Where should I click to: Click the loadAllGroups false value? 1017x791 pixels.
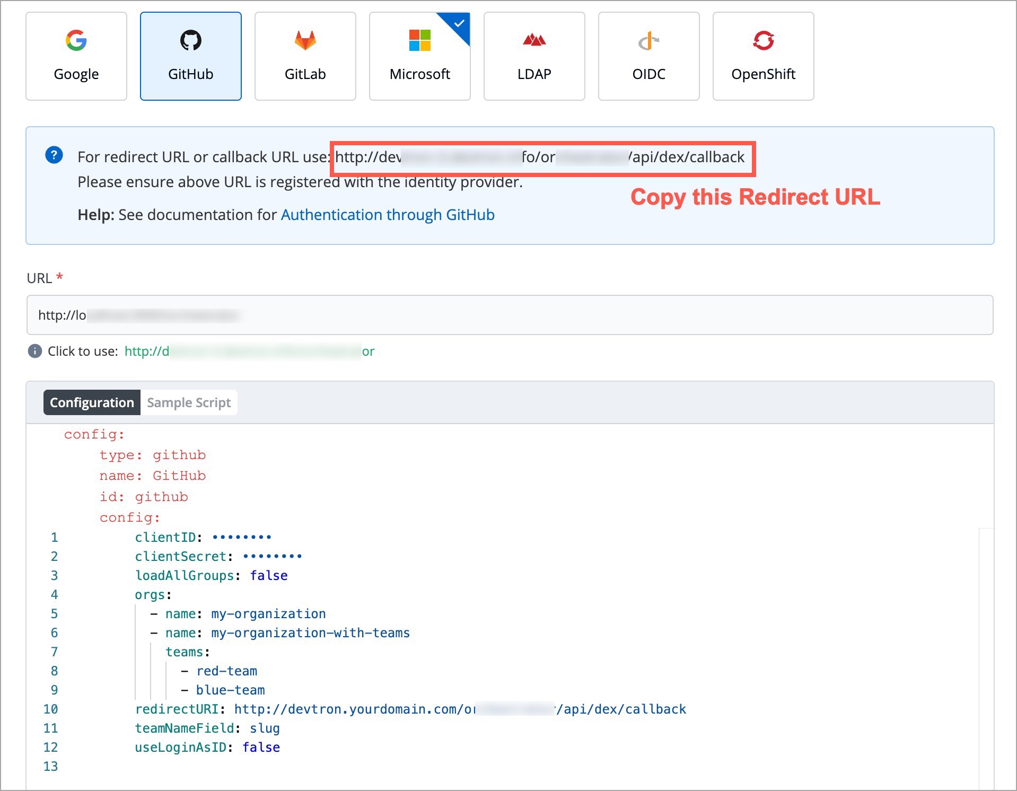point(269,575)
